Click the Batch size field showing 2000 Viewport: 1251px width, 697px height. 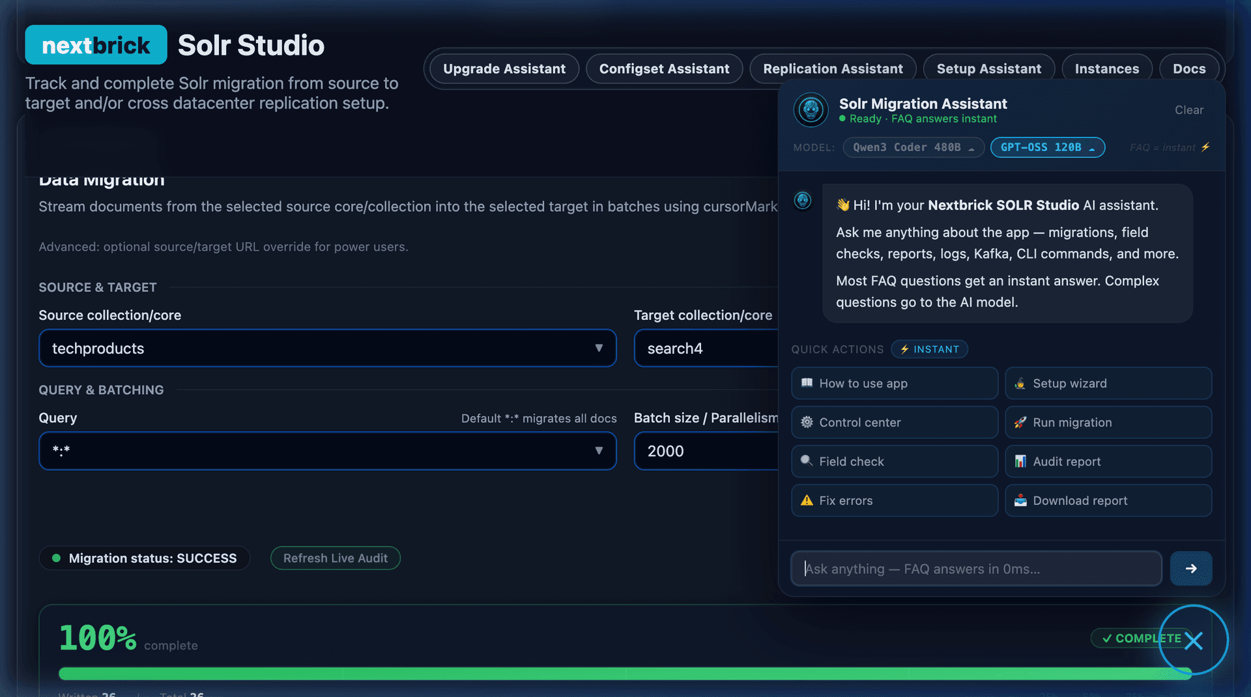point(706,451)
